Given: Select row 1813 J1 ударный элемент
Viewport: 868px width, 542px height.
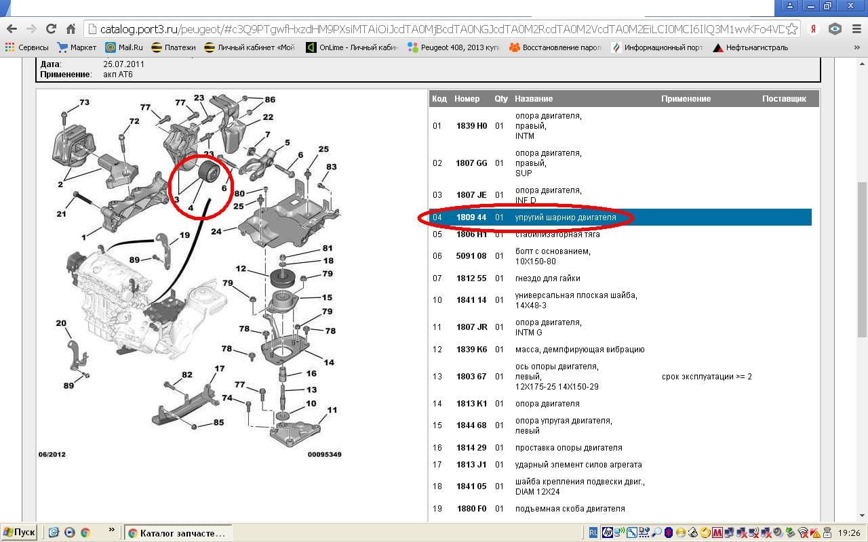Looking at the screenshot, I should 620,465.
